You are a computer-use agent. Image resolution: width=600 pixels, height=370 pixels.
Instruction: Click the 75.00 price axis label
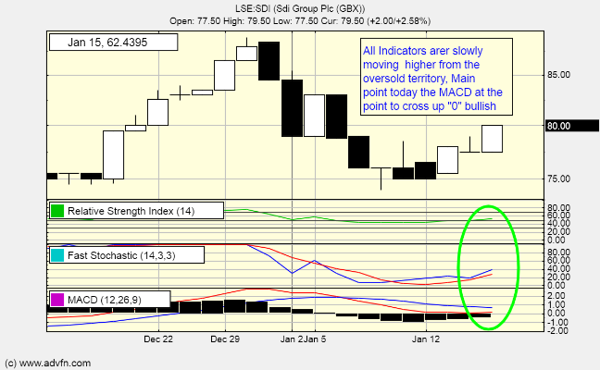[558, 179]
